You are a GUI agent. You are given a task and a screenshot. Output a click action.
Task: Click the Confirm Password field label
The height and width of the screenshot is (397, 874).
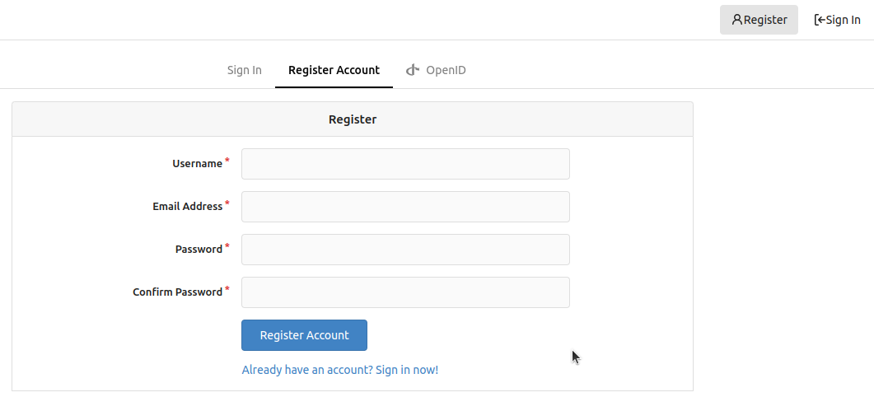[x=177, y=292]
